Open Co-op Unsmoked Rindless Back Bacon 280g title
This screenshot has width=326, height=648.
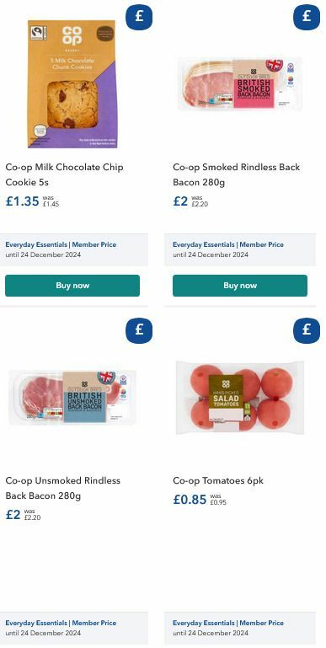point(63,488)
